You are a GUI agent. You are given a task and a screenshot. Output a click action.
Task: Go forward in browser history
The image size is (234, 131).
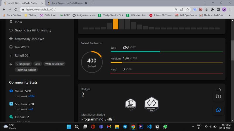10,10
